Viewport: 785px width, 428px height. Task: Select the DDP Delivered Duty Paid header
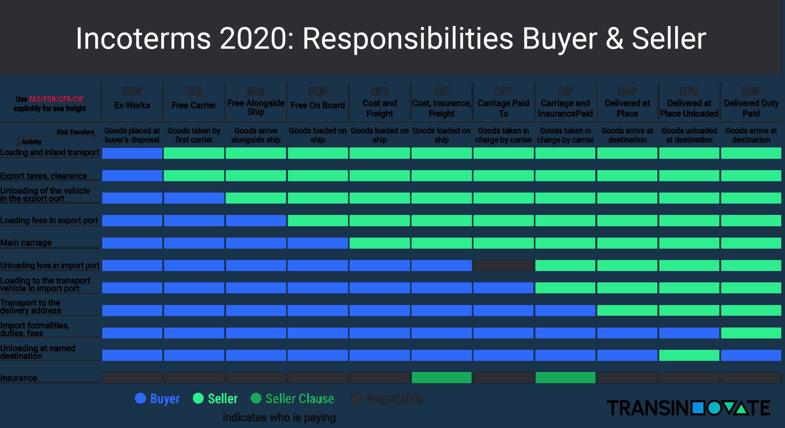coord(751,101)
